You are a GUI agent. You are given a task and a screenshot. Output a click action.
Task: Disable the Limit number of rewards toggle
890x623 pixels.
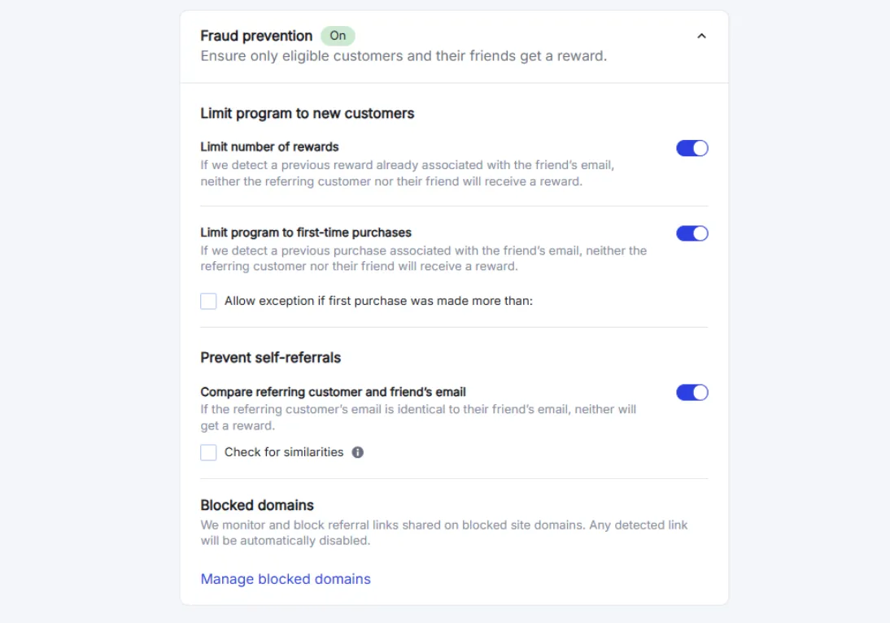692,148
